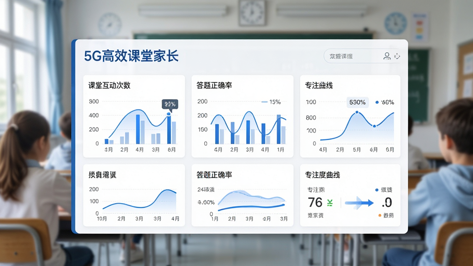Click the highlighted data point under 99% tooltip
The height and width of the screenshot is (266, 473).
[x=169, y=114]
